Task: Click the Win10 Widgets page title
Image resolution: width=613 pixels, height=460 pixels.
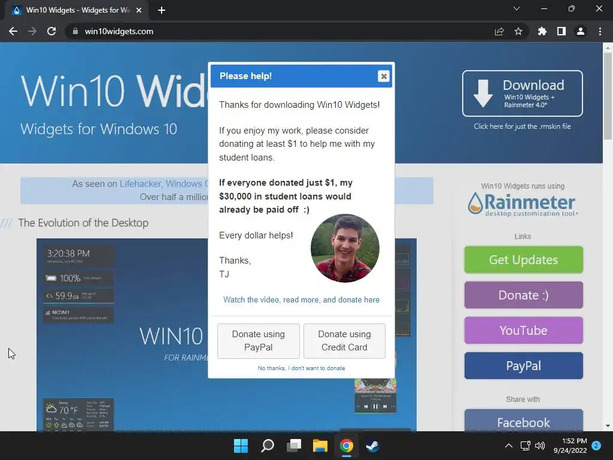Action: pos(113,91)
